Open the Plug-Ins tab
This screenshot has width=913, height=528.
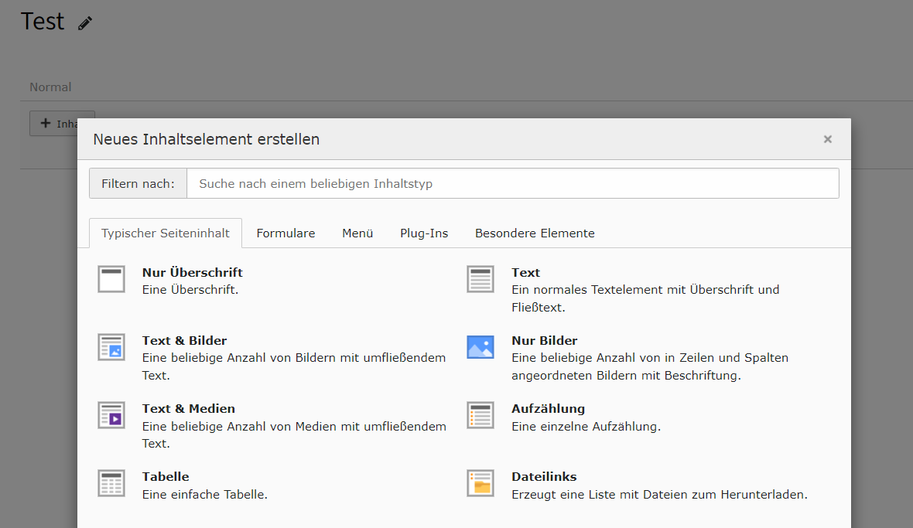pos(424,233)
